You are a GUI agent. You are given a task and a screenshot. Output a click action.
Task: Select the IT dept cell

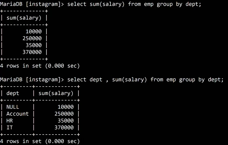(x=10, y=127)
